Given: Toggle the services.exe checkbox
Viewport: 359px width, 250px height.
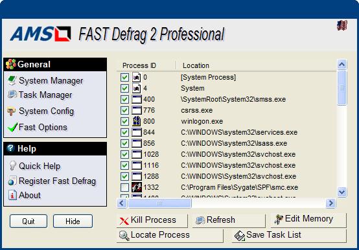Looking at the screenshot, I should [124, 132].
